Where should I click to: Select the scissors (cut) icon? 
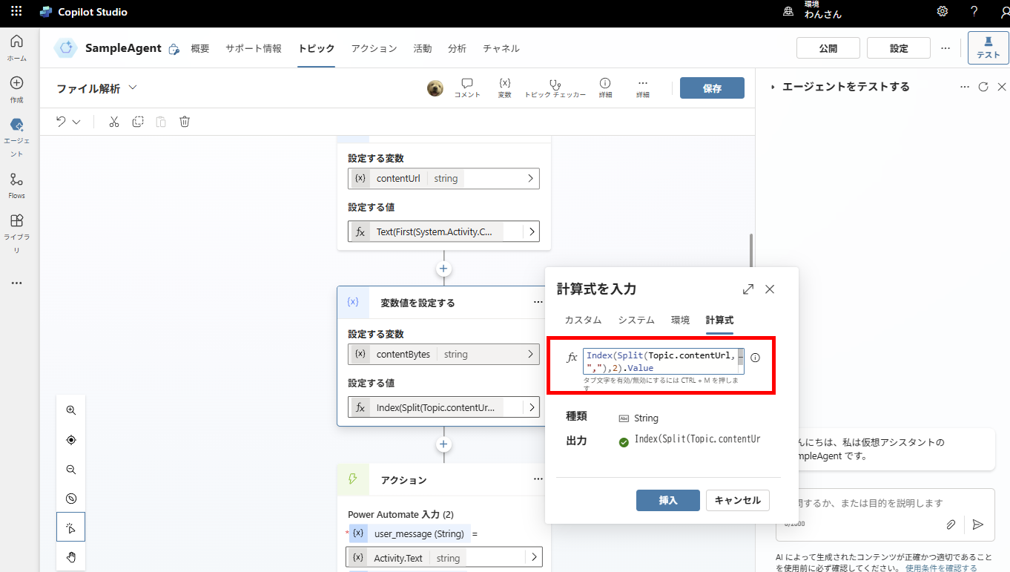114,121
